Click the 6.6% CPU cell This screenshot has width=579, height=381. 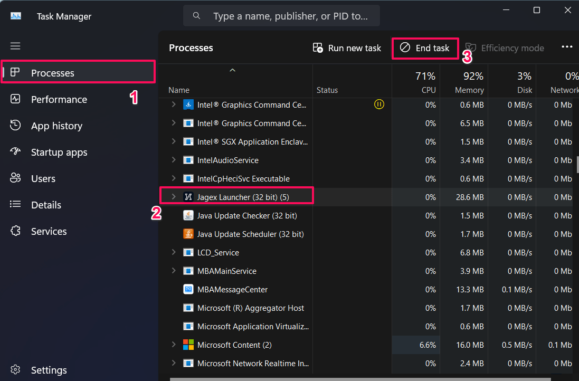pos(416,345)
